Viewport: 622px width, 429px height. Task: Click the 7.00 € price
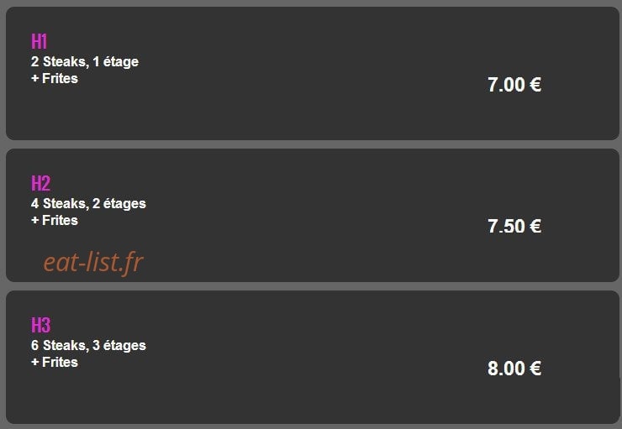[x=514, y=85]
